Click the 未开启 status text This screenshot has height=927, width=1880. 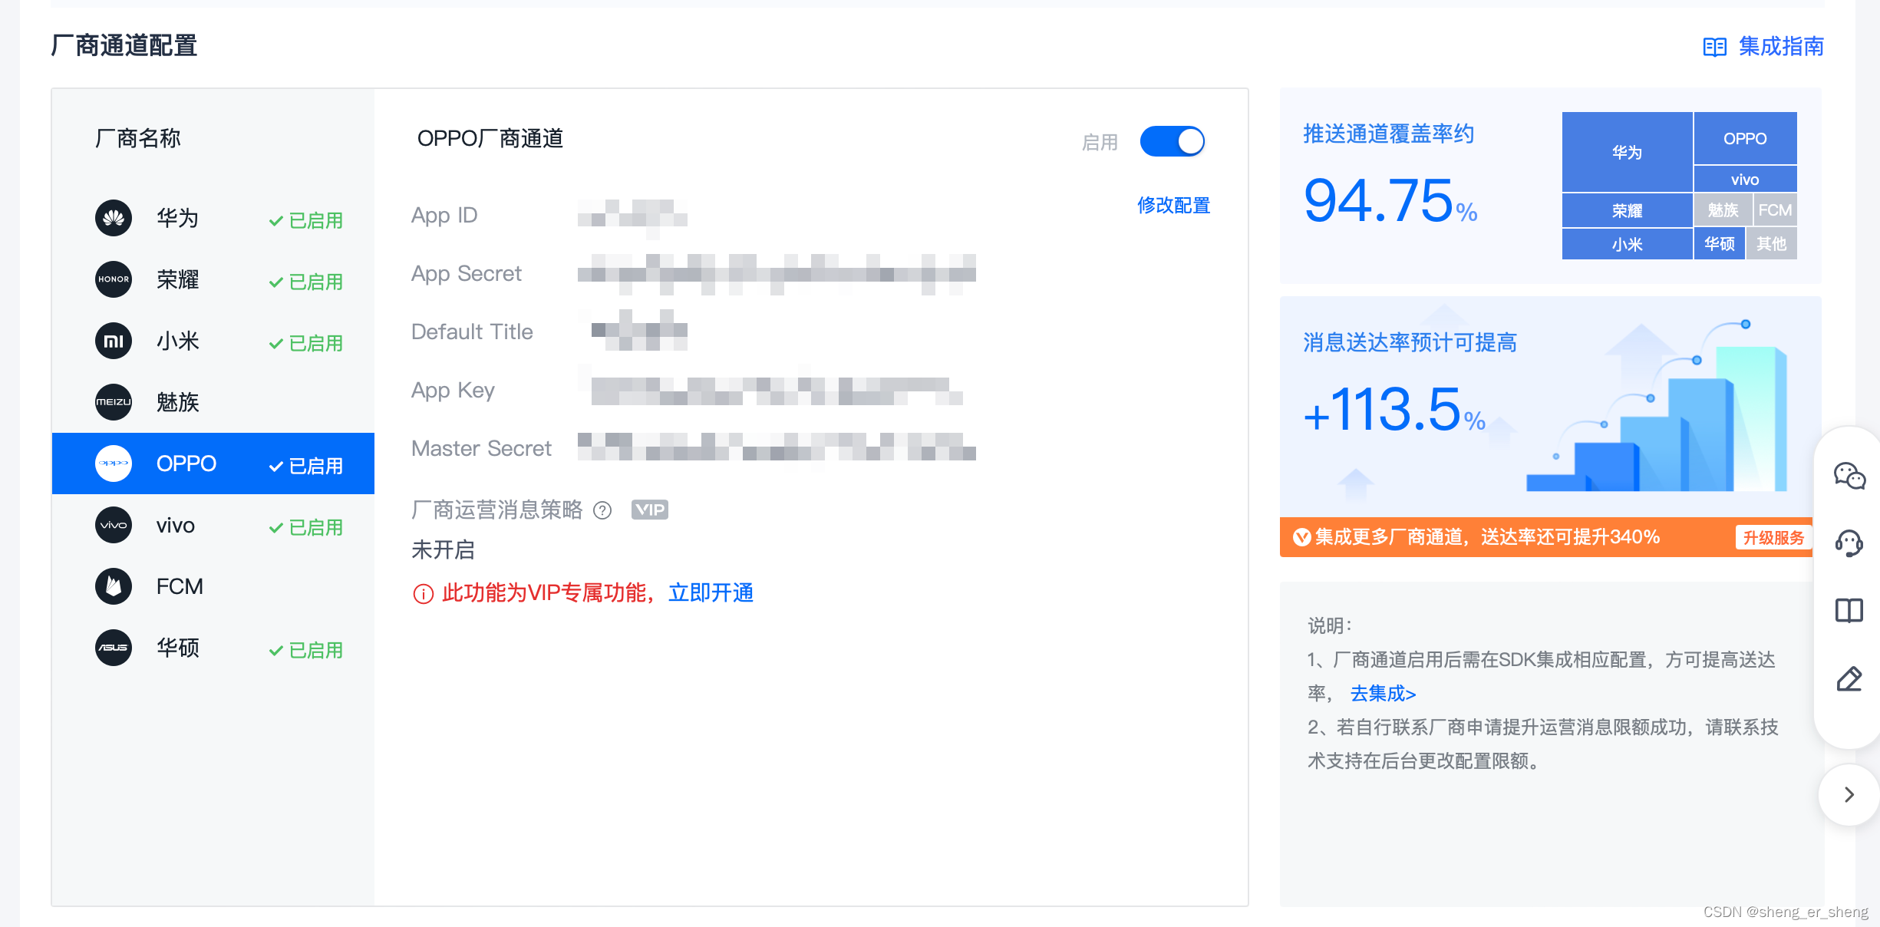444,549
